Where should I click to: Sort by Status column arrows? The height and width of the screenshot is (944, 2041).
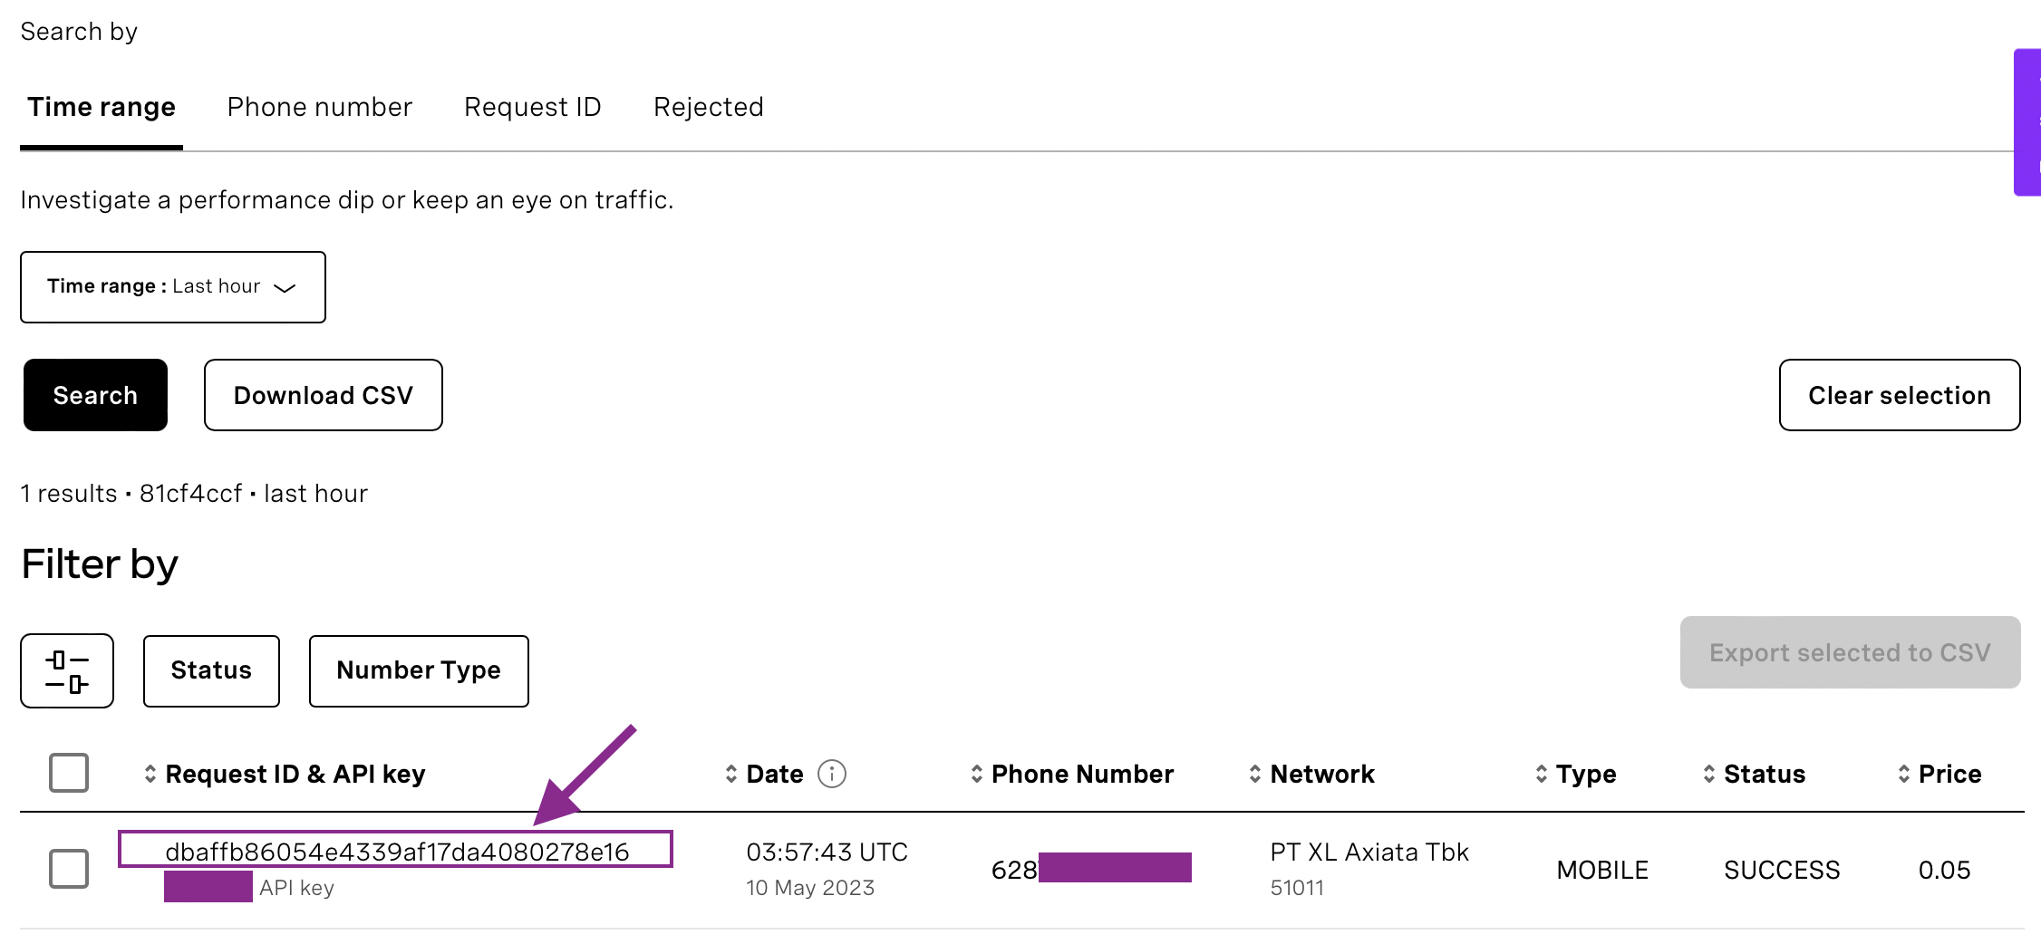click(x=1708, y=774)
